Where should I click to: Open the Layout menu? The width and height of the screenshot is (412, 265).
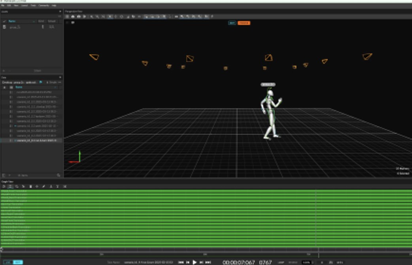coord(25,6)
